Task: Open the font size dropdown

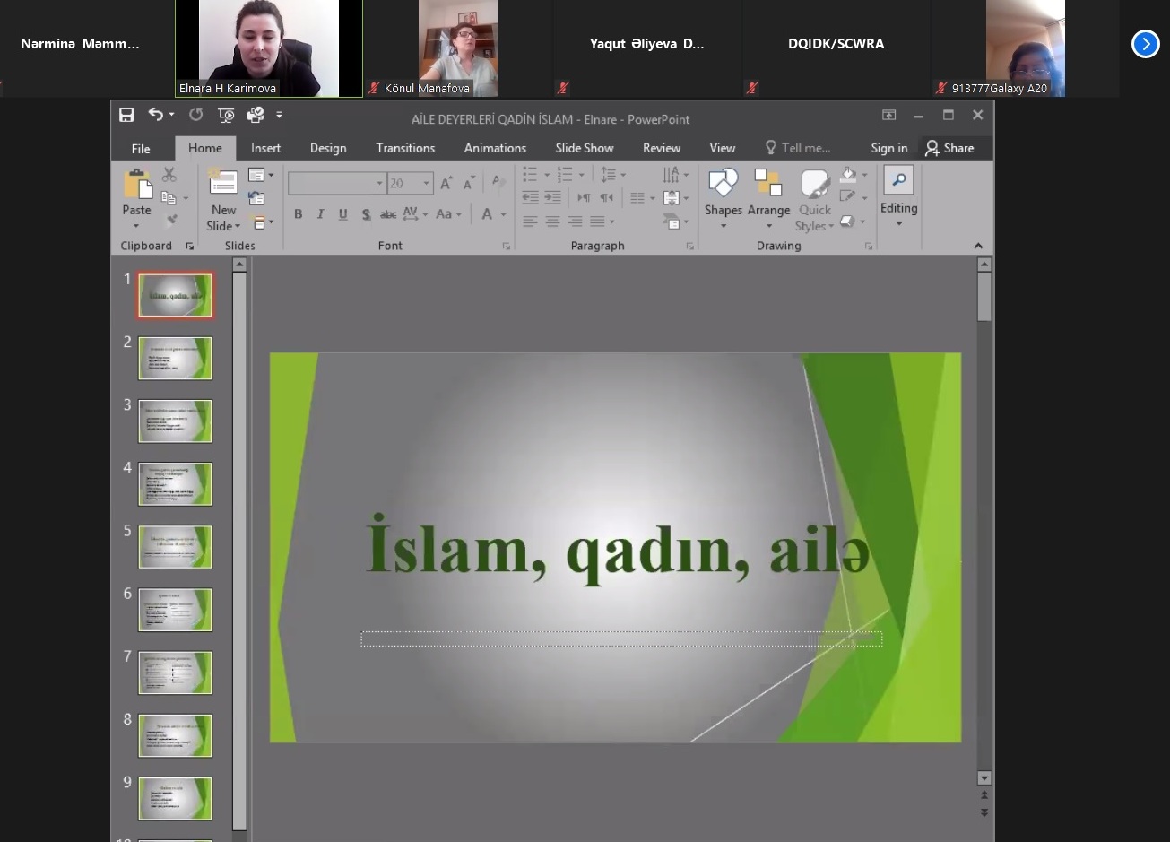Action: pos(427,184)
